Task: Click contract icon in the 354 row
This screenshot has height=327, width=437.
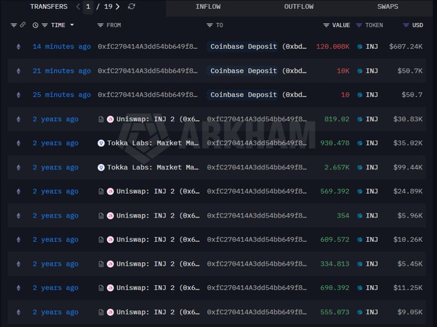Action: click(x=101, y=216)
